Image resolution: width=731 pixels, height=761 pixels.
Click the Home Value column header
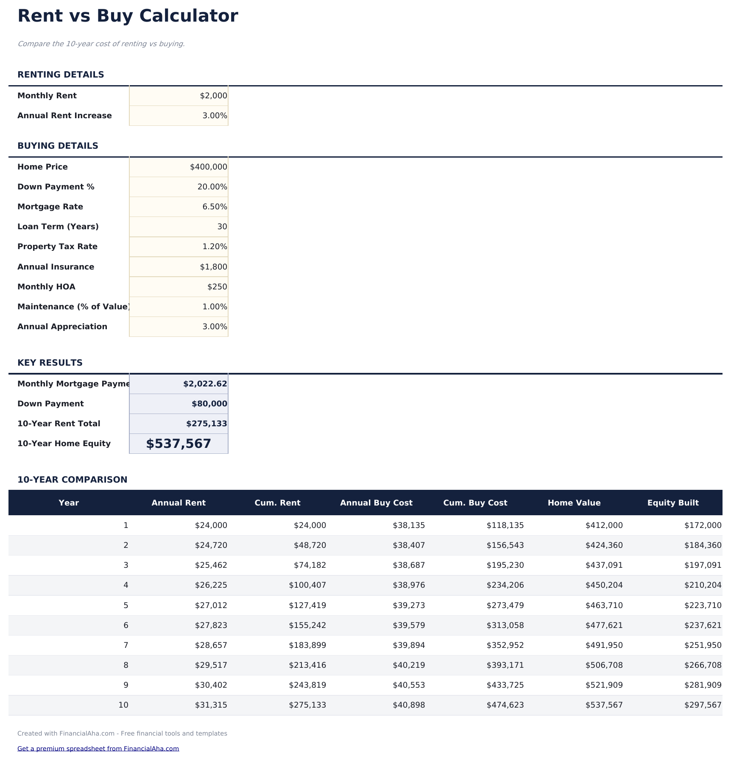574,503
